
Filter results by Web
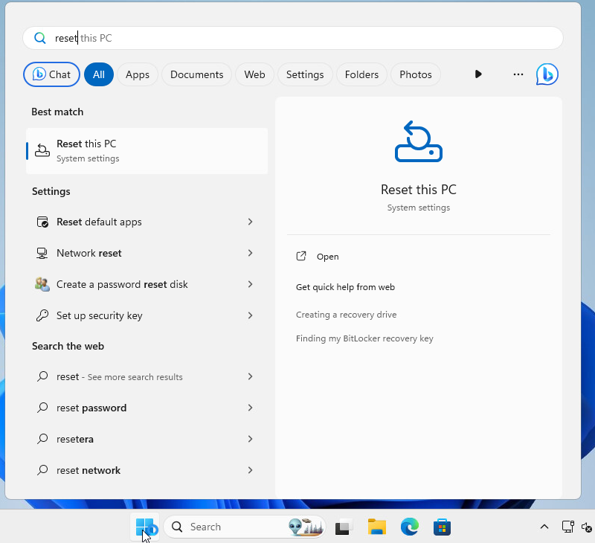tap(254, 74)
